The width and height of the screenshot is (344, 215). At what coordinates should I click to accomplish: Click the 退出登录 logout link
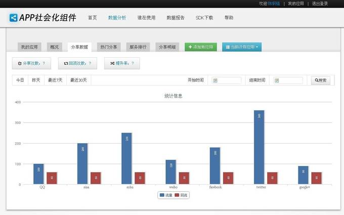tap(320, 4)
